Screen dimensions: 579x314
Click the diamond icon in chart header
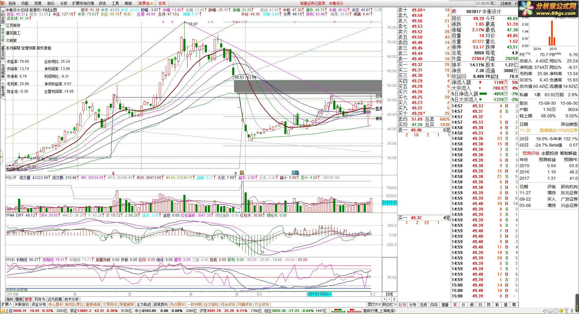375,10
